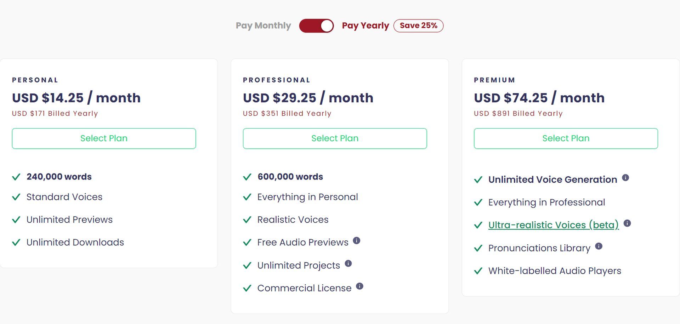Click the Personal price of USD $14.25 / month

tap(76, 98)
